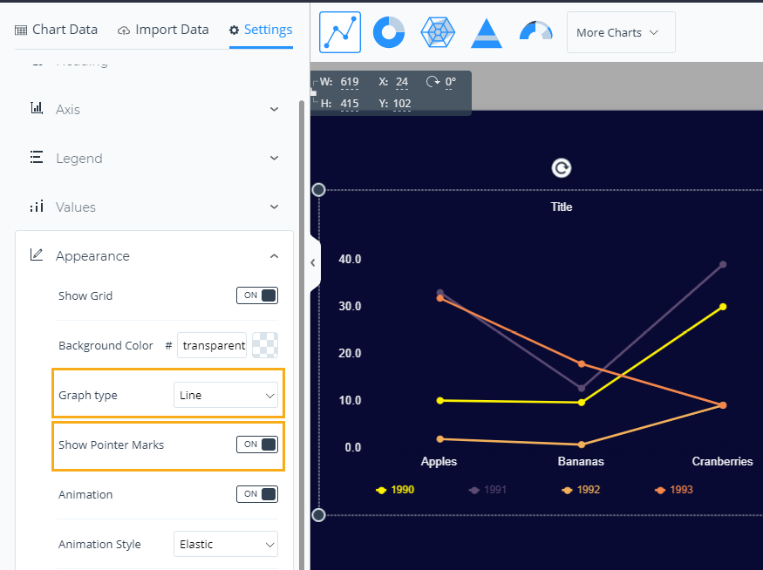
Task: Click the background color transparency swatch
Action: (264, 345)
